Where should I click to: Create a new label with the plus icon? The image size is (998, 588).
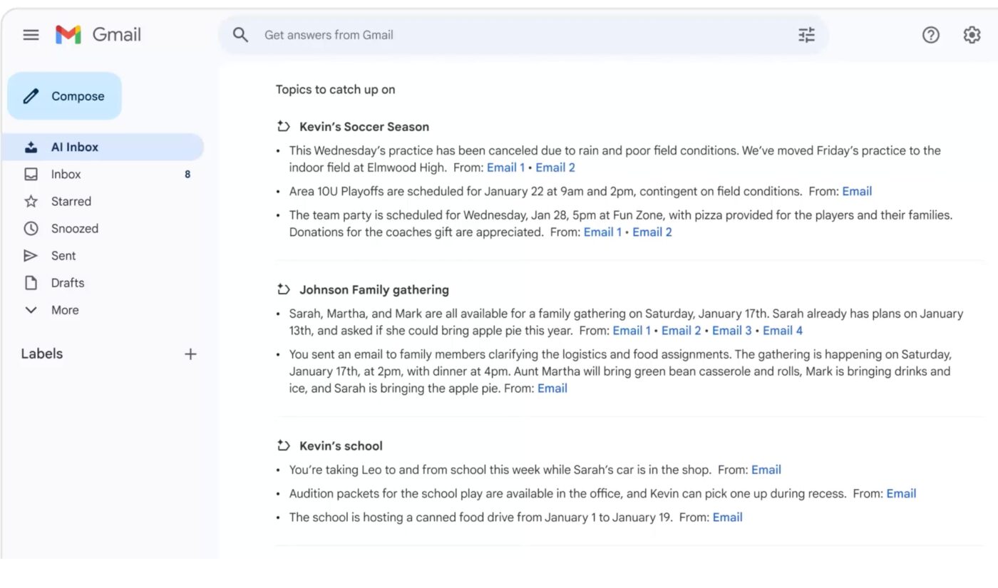(x=190, y=354)
